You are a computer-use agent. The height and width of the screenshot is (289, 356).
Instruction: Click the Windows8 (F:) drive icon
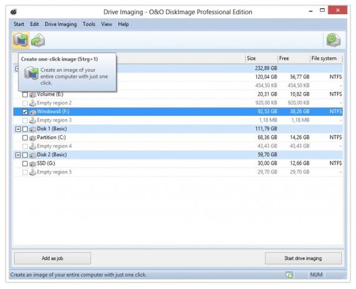pyautogui.click(x=33, y=112)
